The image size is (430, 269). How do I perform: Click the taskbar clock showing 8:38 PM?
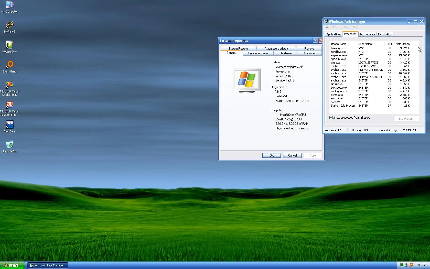pyautogui.click(x=420, y=265)
